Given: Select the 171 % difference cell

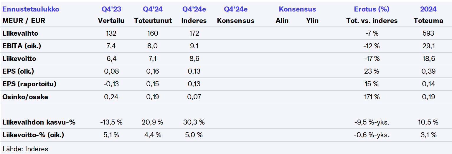Looking at the screenshot, I should (x=371, y=97).
